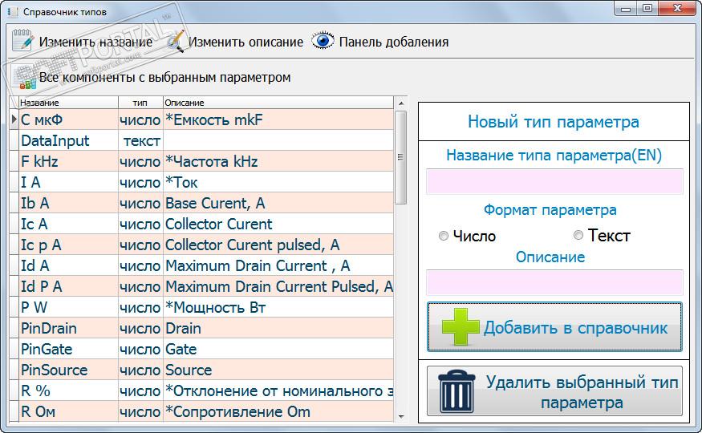Click the Описание input field
Viewport: 702px width, 433px height.
click(554, 283)
